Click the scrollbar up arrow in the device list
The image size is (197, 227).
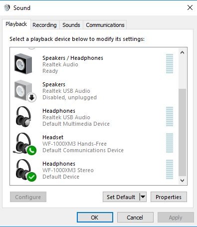click(x=182, y=52)
